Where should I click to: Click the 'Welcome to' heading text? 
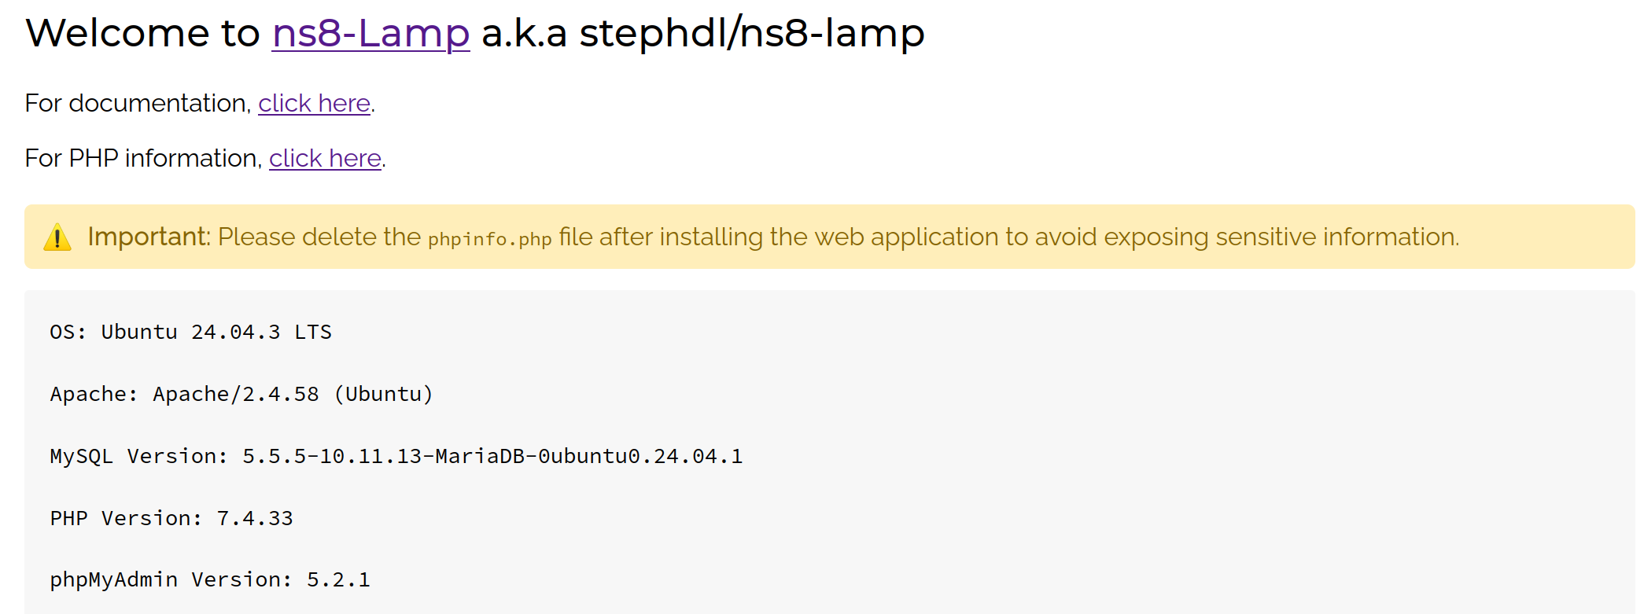point(142,34)
